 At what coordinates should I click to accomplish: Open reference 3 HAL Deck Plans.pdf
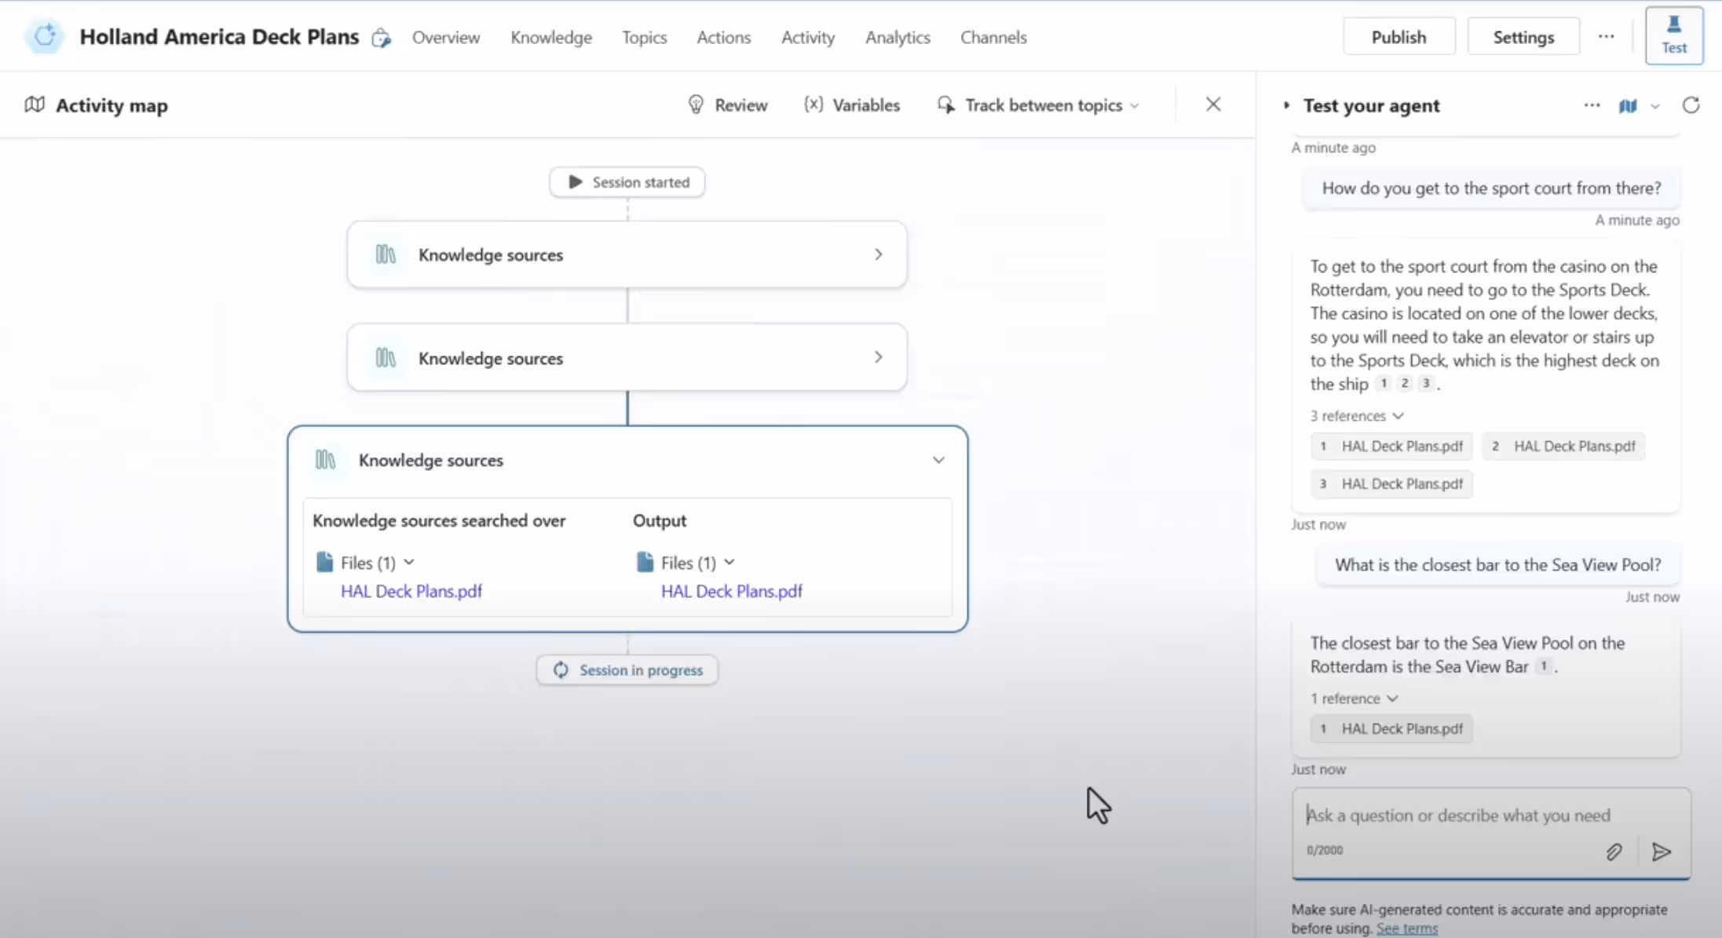[1391, 484]
